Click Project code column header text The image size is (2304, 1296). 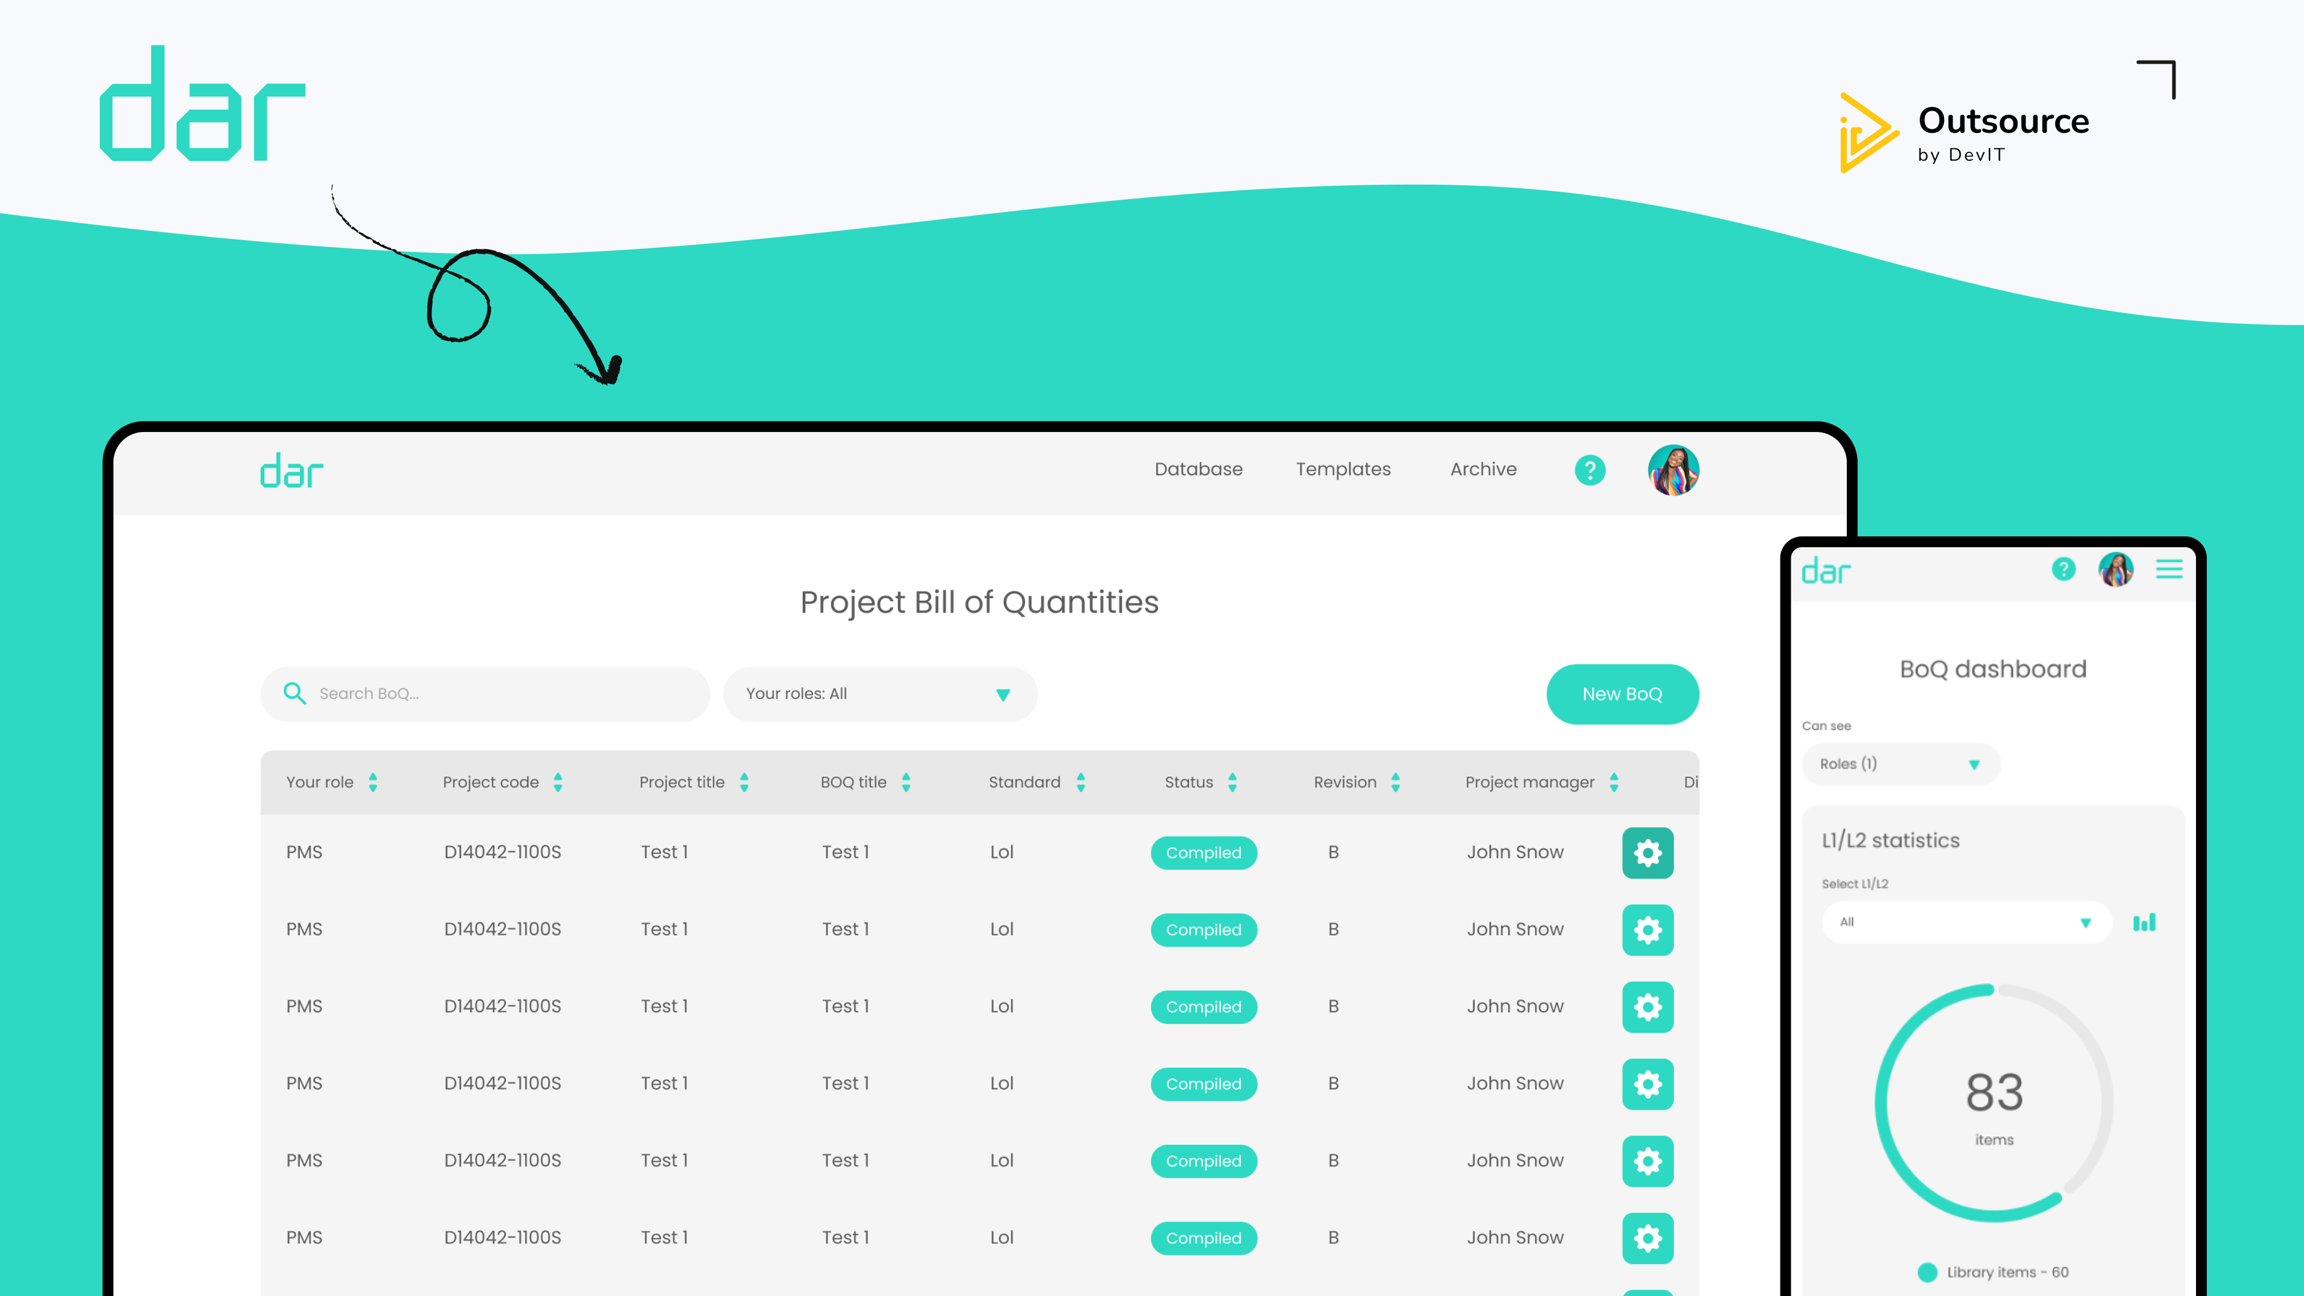490,782
